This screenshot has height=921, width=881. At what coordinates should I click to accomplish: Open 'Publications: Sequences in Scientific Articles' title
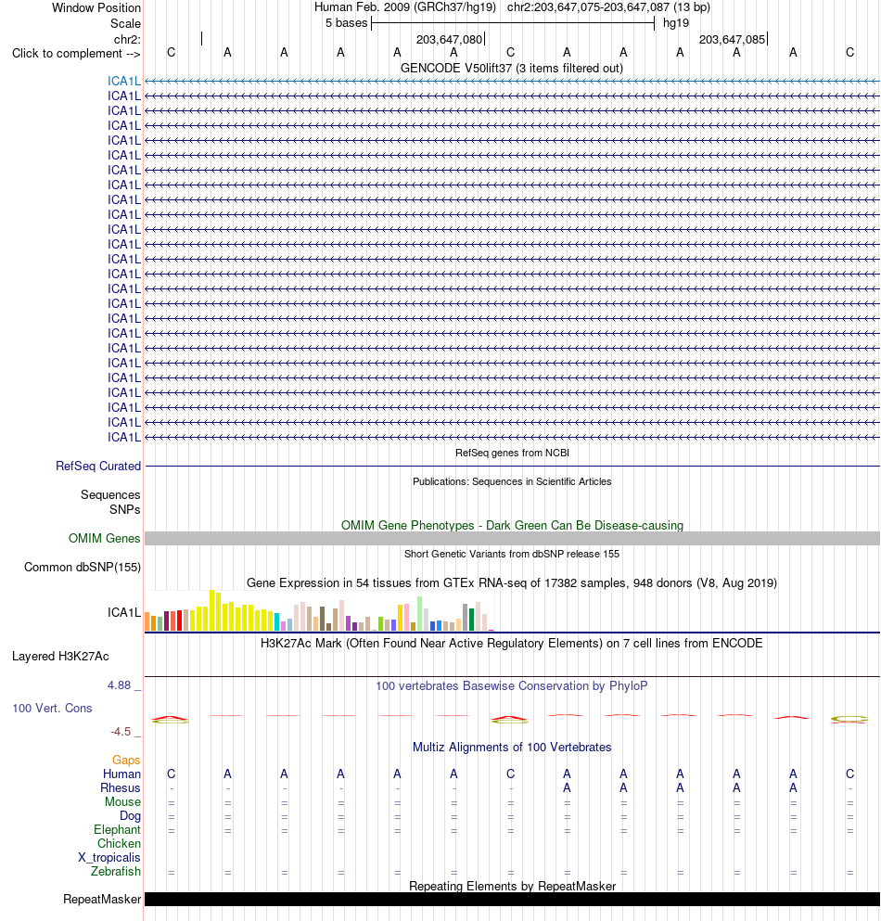(x=512, y=481)
